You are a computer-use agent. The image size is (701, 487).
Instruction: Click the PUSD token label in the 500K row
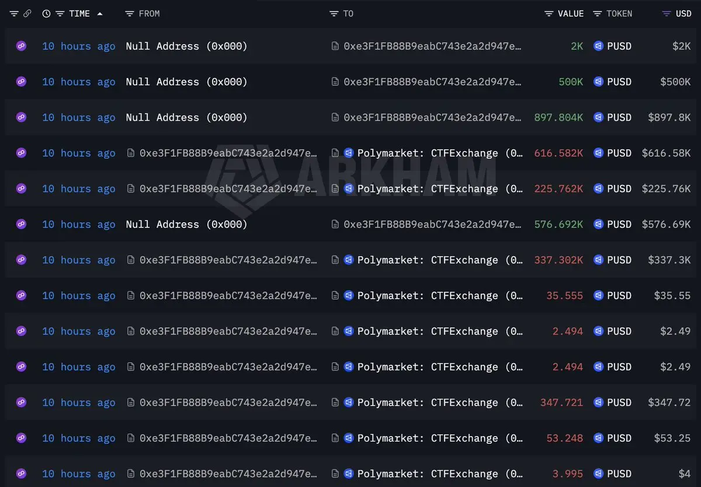619,82
